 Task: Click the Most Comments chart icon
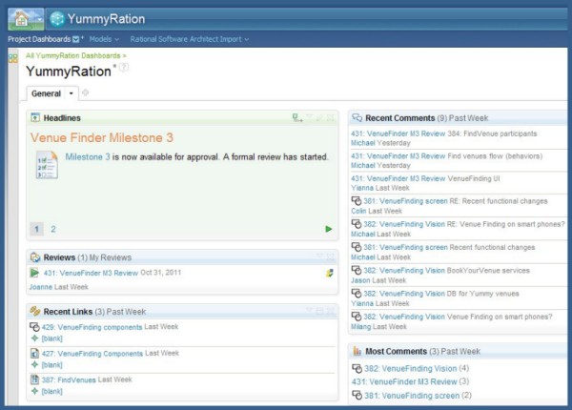[x=357, y=351]
